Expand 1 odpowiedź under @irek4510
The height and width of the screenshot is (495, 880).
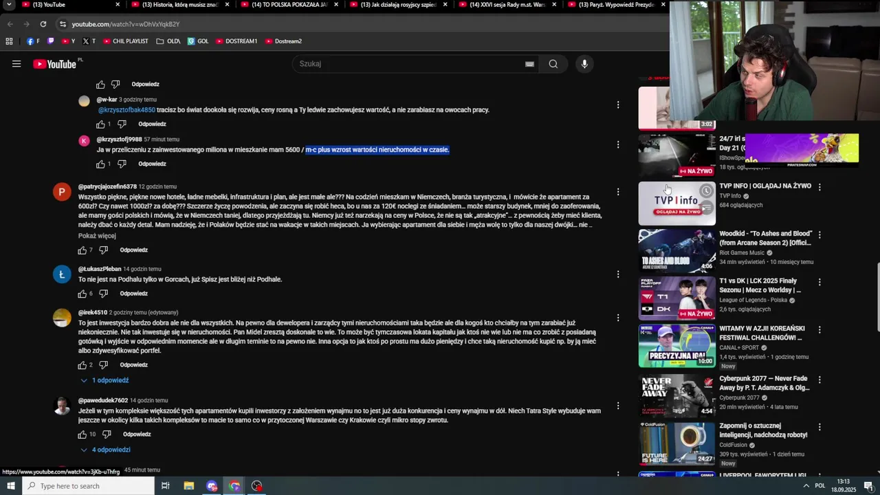point(104,380)
